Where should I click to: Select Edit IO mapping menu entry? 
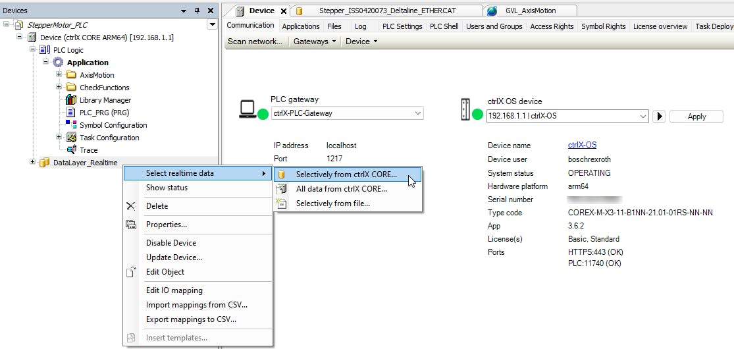click(198, 290)
